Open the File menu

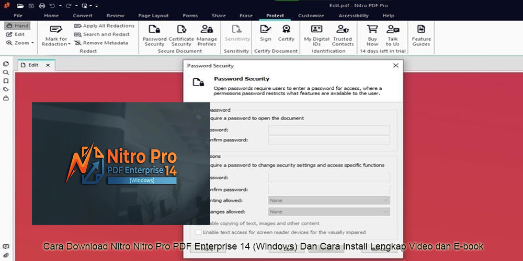pyautogui.click(x=18, y=16)
